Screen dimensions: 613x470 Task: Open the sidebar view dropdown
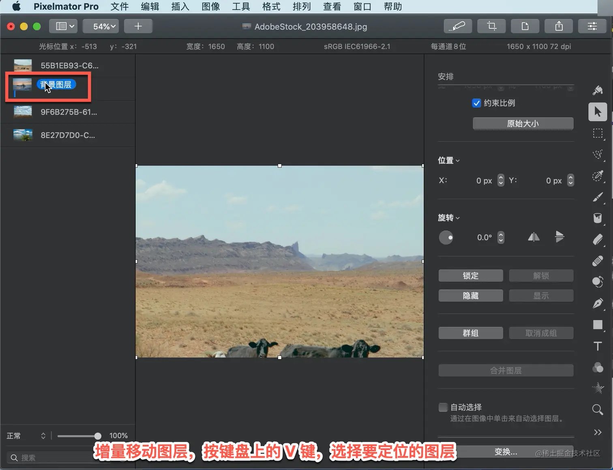[64, 26]
